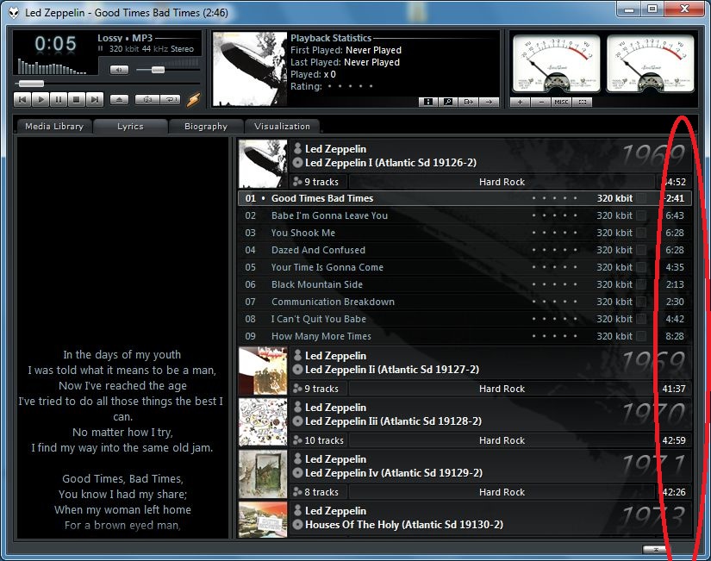Viewport: 711px width, 561px height.
Task: Toggle shuffle playback mode
Action: 147,99
